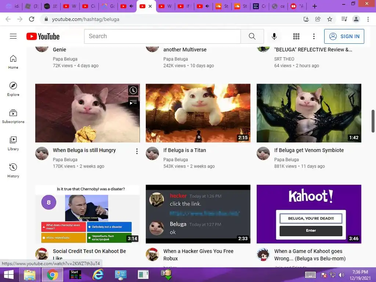376x282 pixels.
Task: Open 'BELUGA REFLECTIVE Review' video title
Action: 313,50
